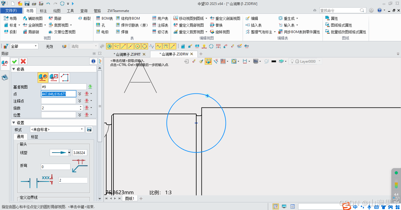Click the zoom magnifier icon in the drawing toolbar

(x=234, y=61)
